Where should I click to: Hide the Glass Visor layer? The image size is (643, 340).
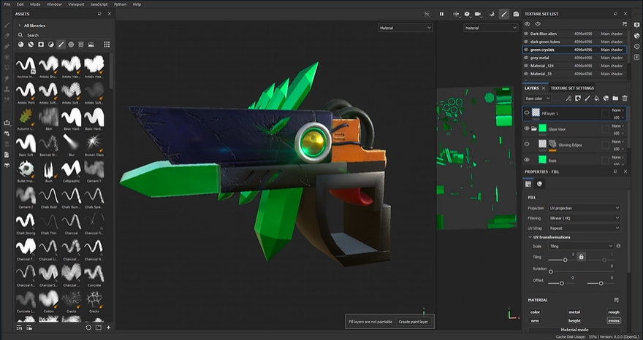click(527, 129)
